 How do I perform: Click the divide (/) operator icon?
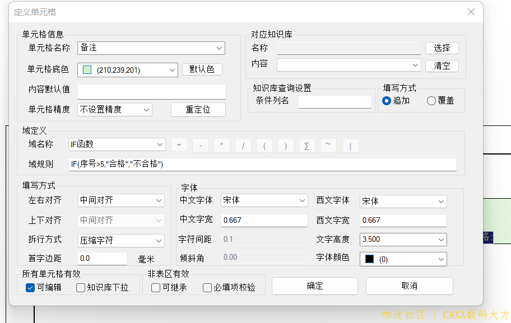[x=243, y=145]
